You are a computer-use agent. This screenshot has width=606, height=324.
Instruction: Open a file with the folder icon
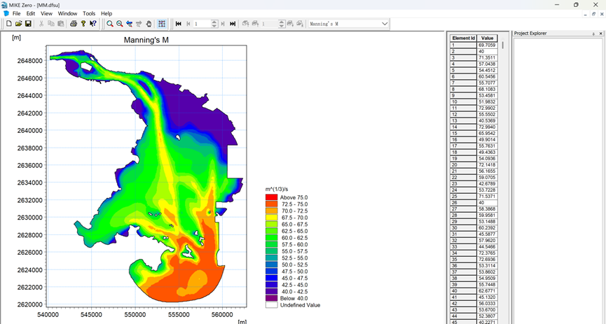[x=19, y=24]
